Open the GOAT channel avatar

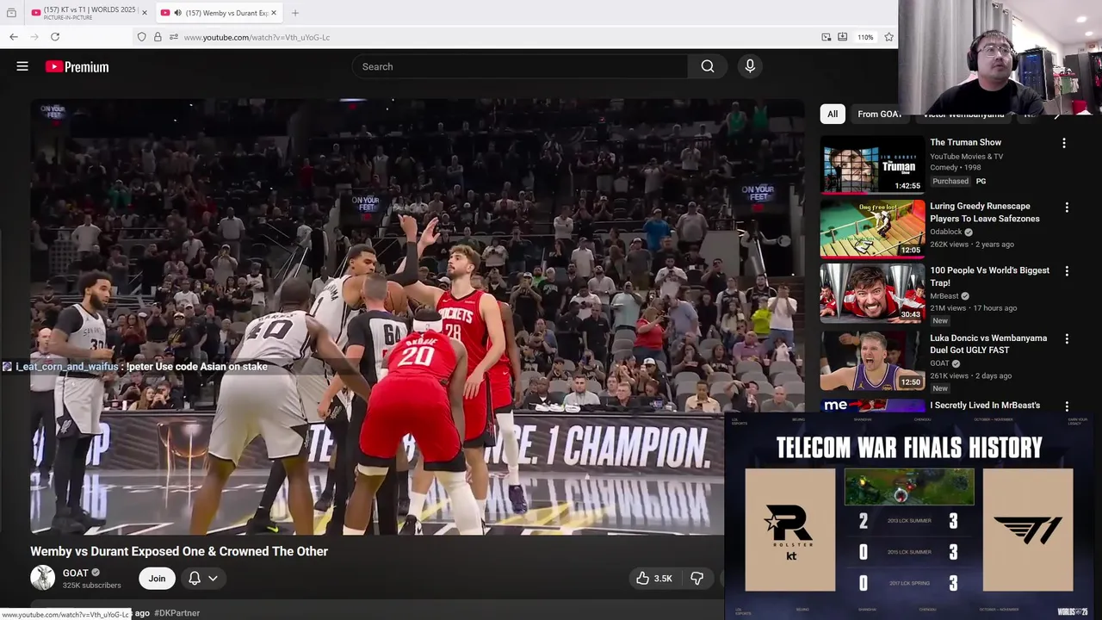tap(42, 577)
